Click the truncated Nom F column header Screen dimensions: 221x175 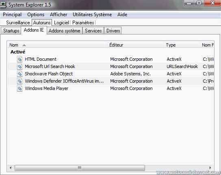(207, 45)
